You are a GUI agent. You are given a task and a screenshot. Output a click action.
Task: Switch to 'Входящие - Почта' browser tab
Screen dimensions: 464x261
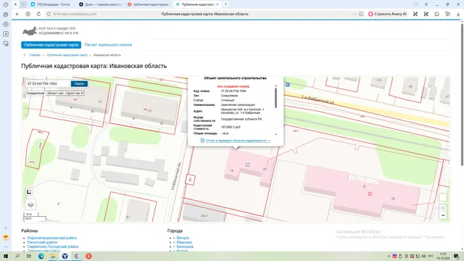click(x=50, y=4)
